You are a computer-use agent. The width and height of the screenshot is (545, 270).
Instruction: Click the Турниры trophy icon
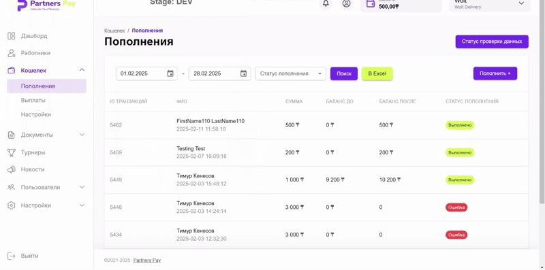12,152
